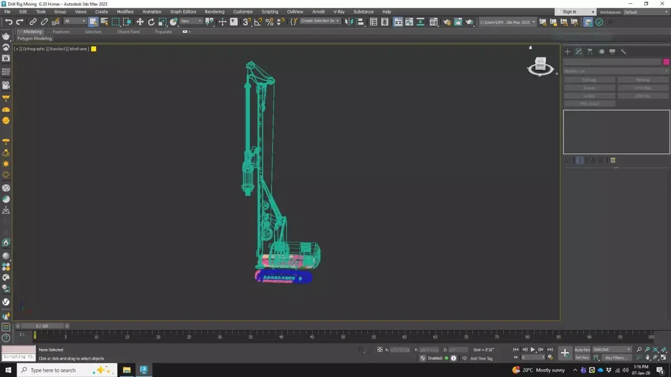The width and height of the screenshot is (671, 377).
Task: Open the Workspaces Default dropdown
Action: [x=645, y=12]
